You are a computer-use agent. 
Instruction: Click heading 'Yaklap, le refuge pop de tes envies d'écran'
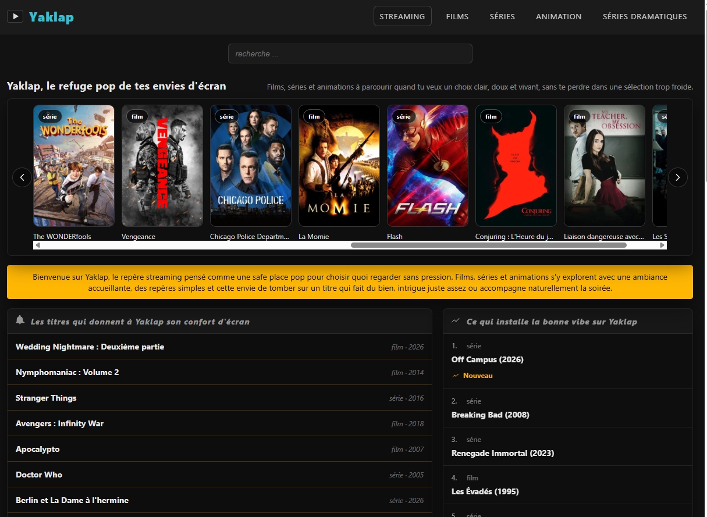[x=116, y=86]
